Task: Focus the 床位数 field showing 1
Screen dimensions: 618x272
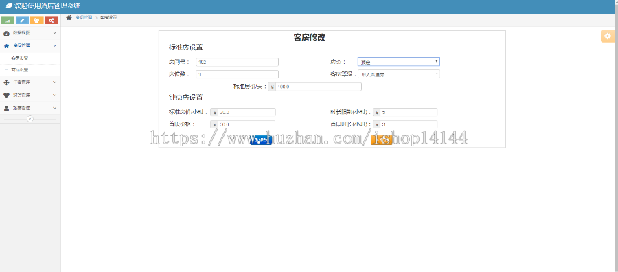Action: [238, 74]
